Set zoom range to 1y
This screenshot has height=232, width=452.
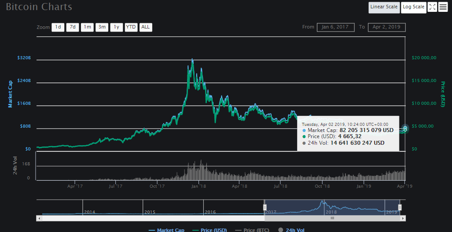tap(117, 27)
